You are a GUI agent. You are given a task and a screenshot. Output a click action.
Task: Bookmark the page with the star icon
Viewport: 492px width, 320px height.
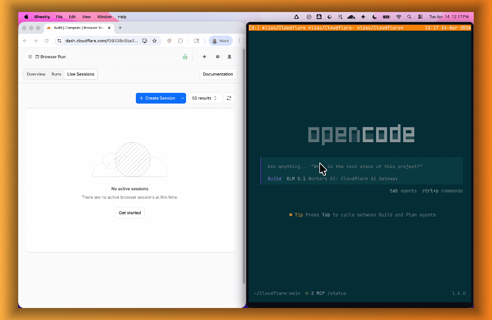pos(155,40)
